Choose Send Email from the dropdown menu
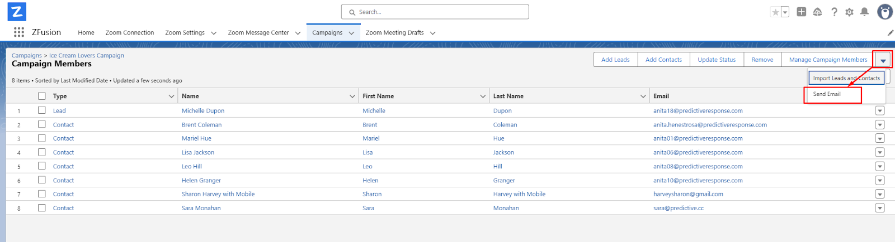This screenshot has height=242, width=895. pyautogui.click(x=827, y=94)
